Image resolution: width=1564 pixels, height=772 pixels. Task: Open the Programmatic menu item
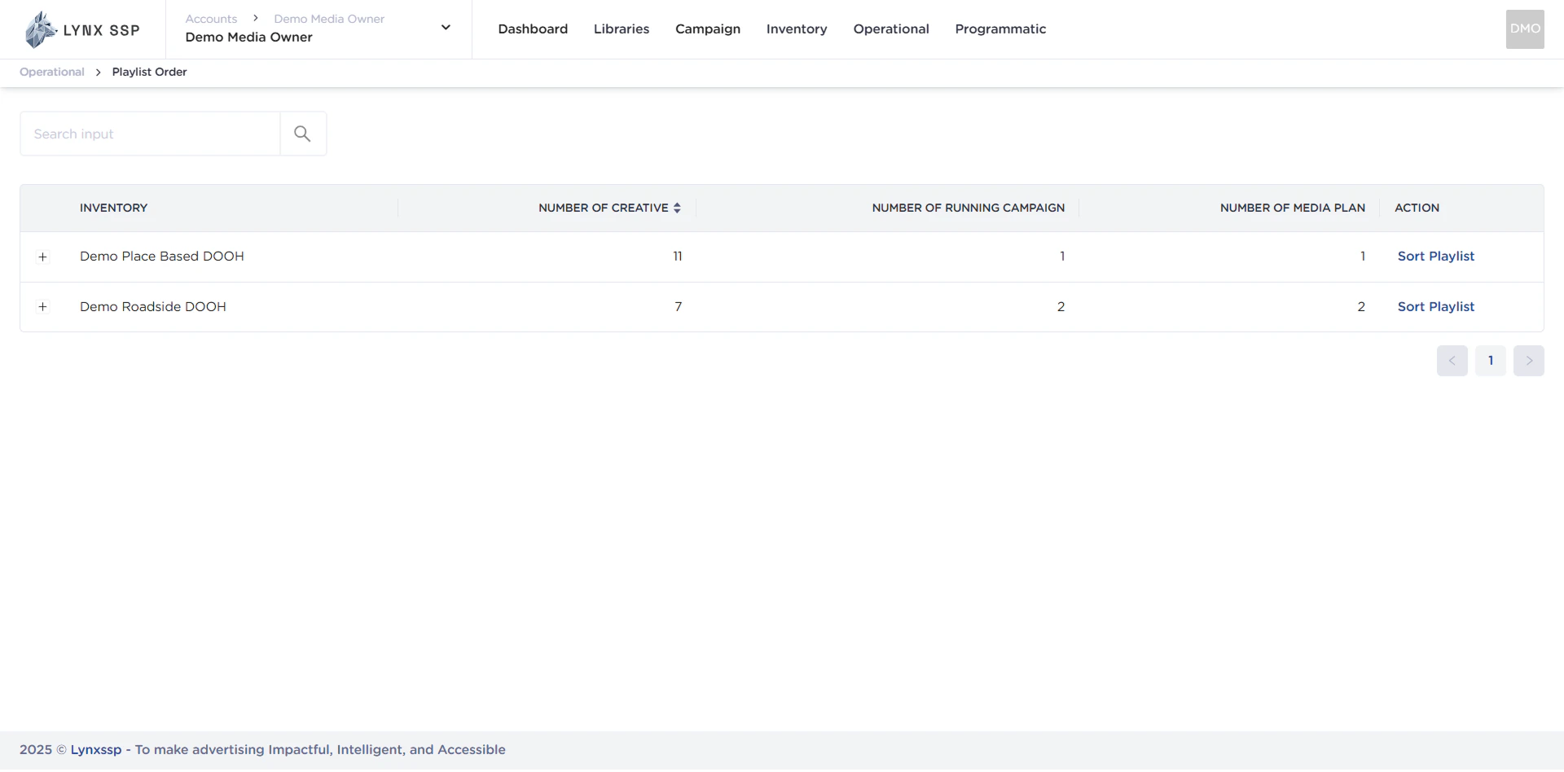click(1000, 29)
